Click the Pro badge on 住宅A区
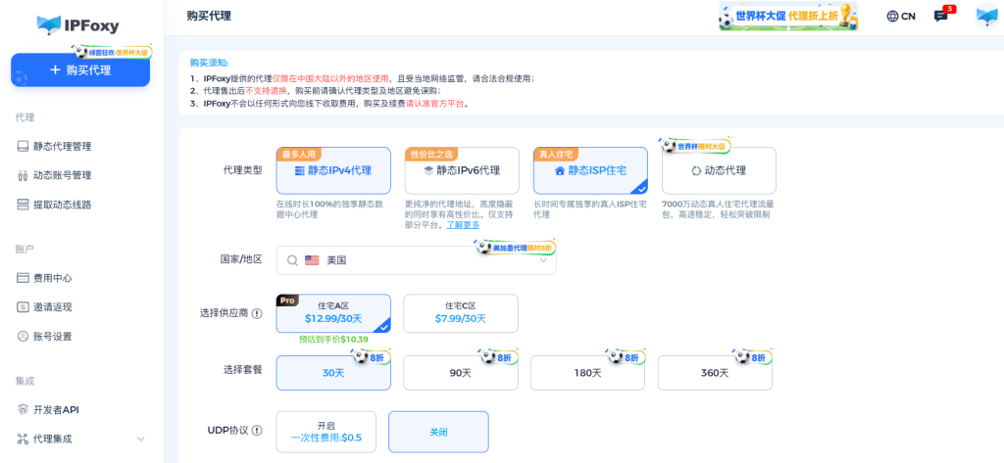 coord(287,300)
